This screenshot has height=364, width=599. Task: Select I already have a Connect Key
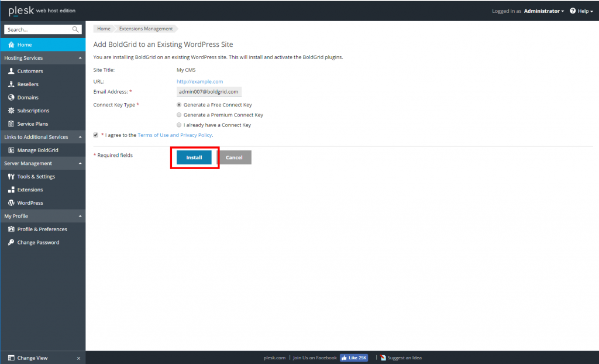pos(179,125)
